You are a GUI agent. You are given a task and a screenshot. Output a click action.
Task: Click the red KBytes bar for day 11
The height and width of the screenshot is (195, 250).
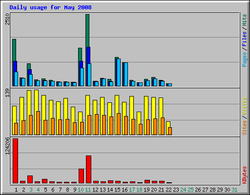click(88, 170)
